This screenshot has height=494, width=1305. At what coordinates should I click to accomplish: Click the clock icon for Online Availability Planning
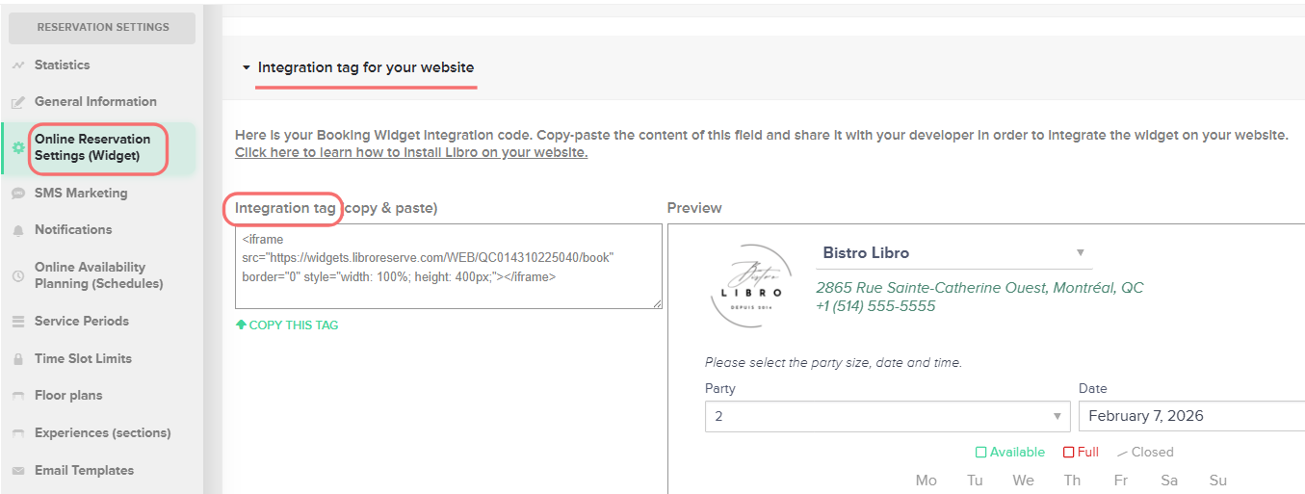click(17, 275)
